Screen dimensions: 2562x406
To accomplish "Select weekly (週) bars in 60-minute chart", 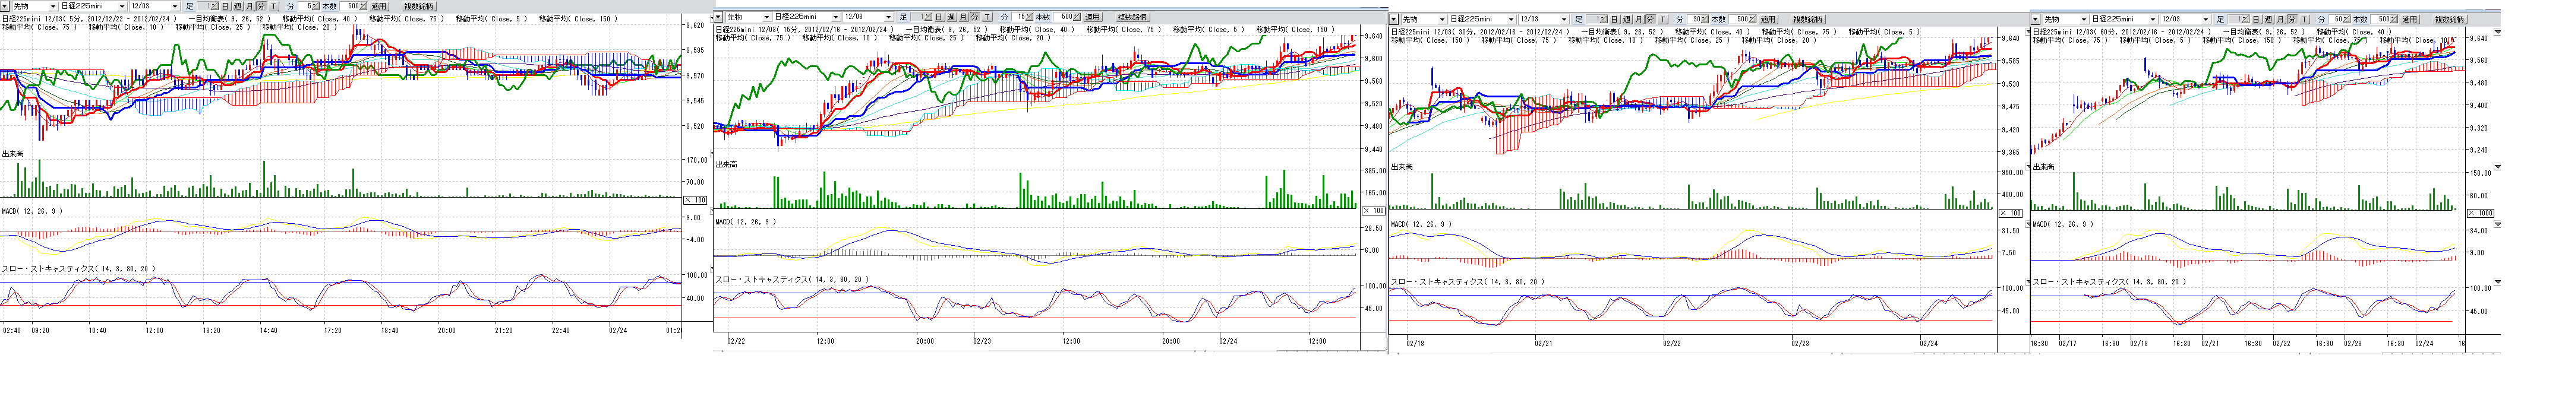I will pyautogui.click(x=2268, y=19).
